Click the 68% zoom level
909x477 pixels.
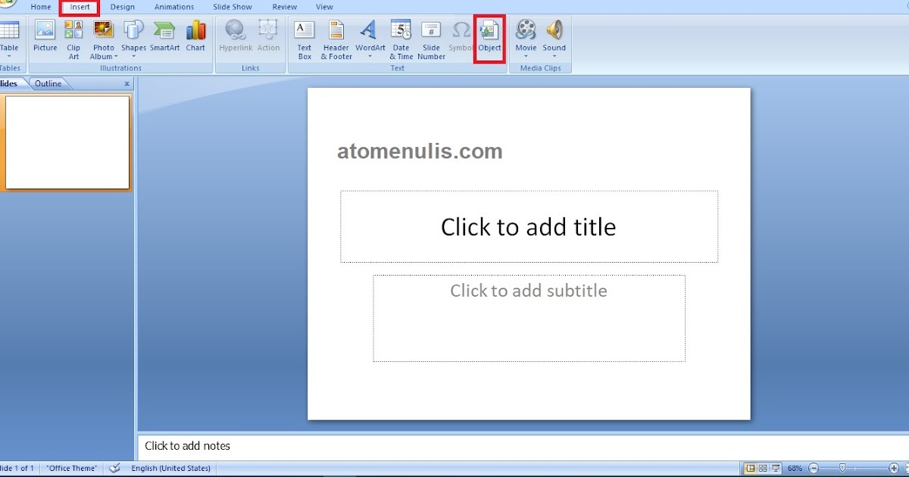point(795,469)
